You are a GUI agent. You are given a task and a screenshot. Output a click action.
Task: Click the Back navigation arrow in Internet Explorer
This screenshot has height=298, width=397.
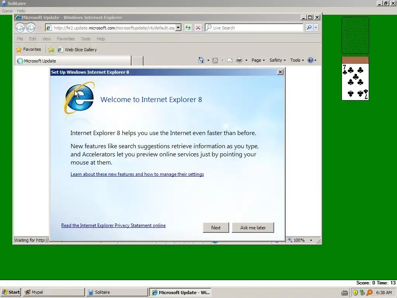tap(20, 28)
